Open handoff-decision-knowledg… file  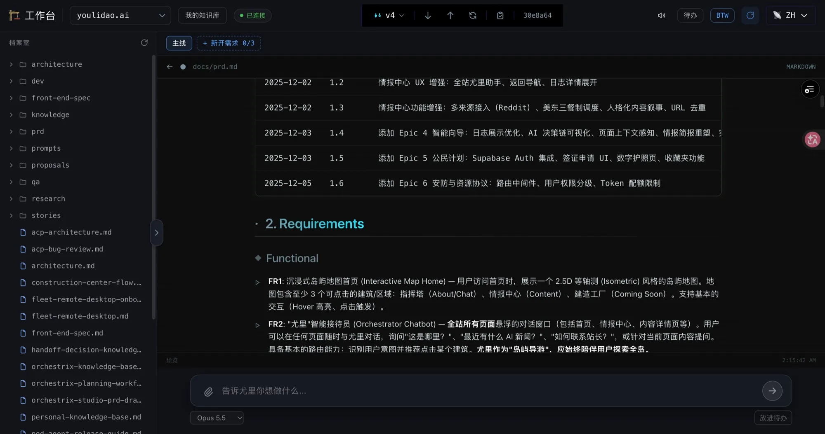[76, 350]
